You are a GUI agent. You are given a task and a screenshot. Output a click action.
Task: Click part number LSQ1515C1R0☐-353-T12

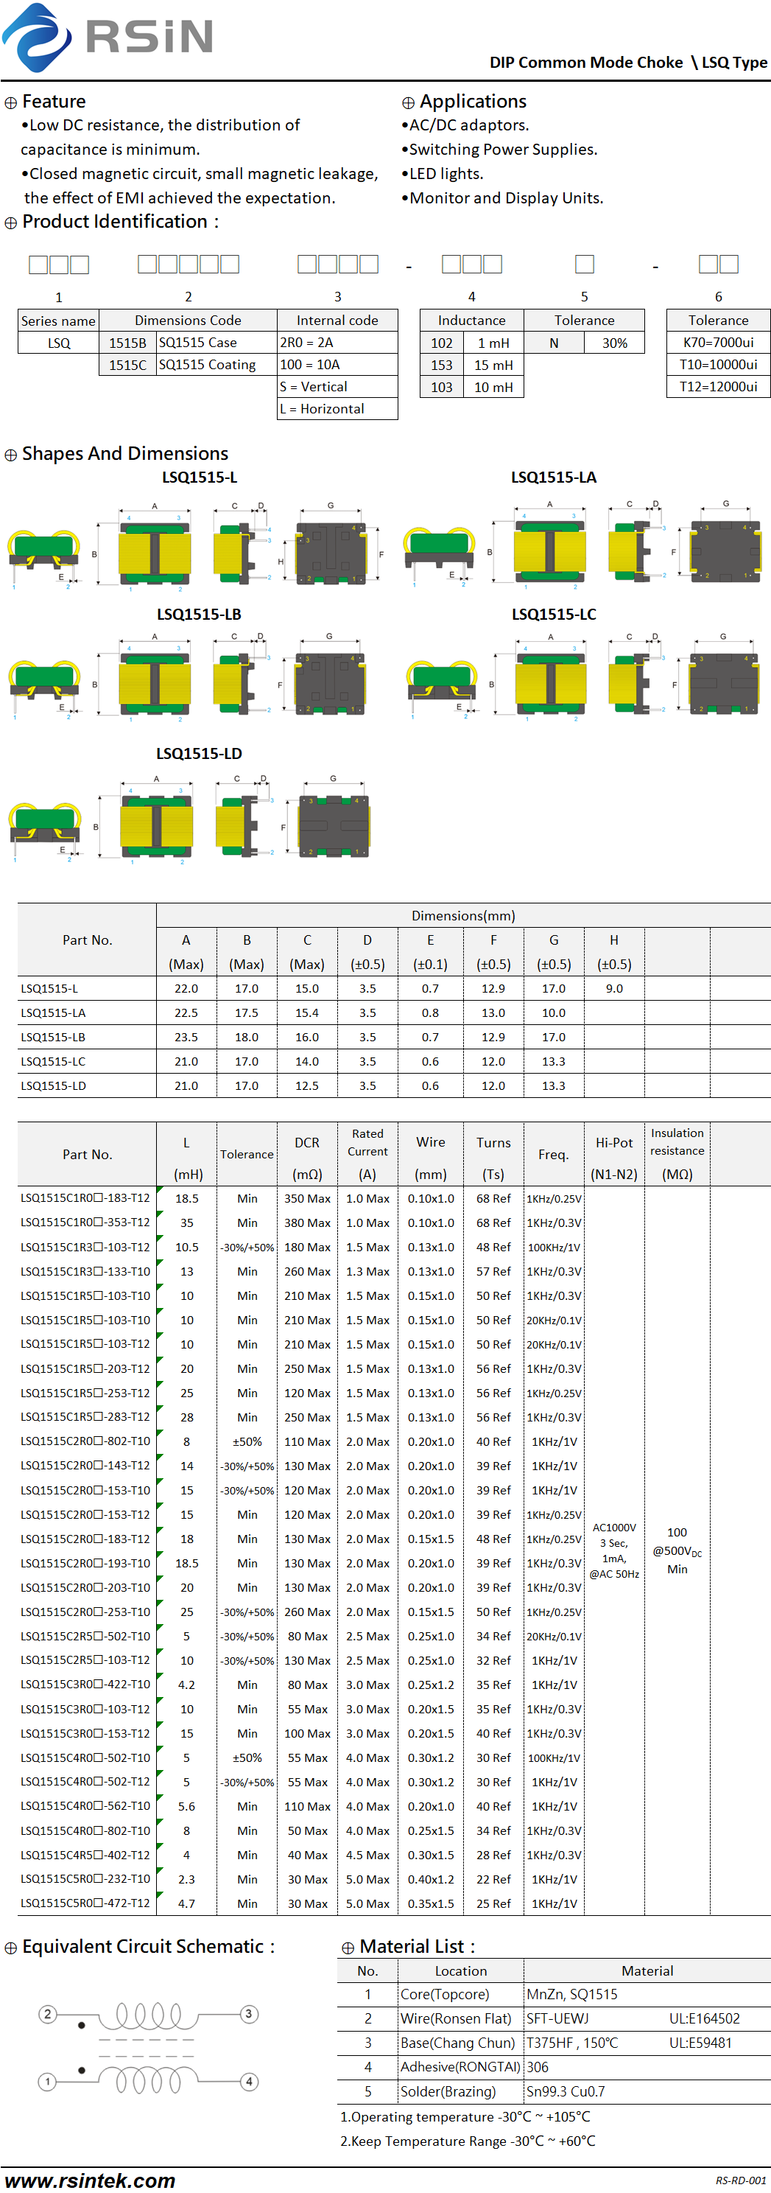[x=85, y=1223]
